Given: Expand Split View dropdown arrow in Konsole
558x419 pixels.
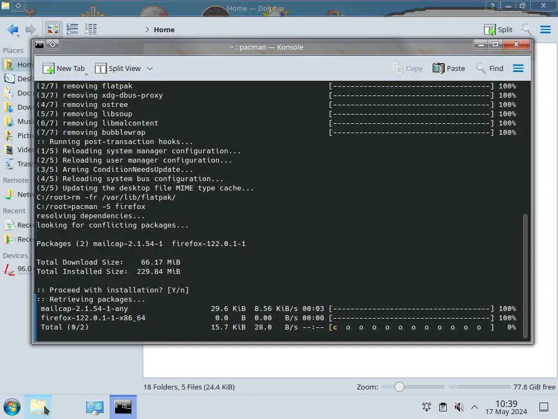Looking at the screenshot, I should pos(150,68).
